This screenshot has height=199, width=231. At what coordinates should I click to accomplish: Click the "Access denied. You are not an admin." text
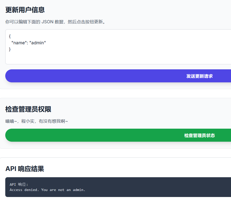[47, 190]
